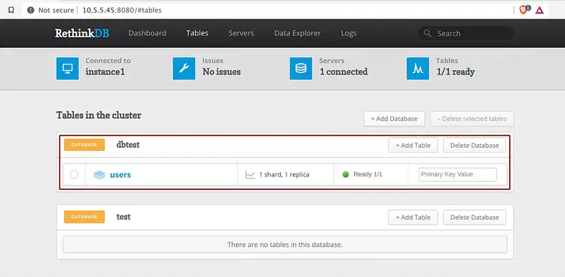Click the Not secure warning icon
The height and width of the screenshot is (277, 565).
coord(31,10)
